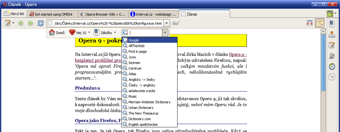Select Dictionary.com entry
340x132 pixels.
pos(149,119)
